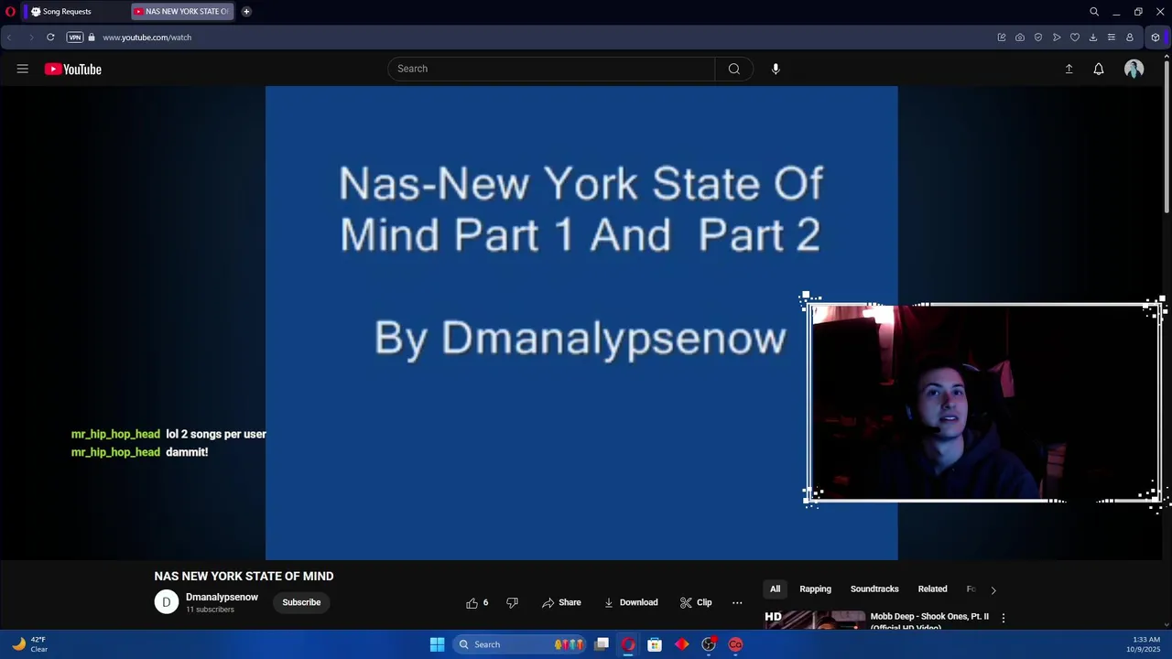Go to YouTube home via logo
This screenshot has width=1172, height=659.
(72, 69)
